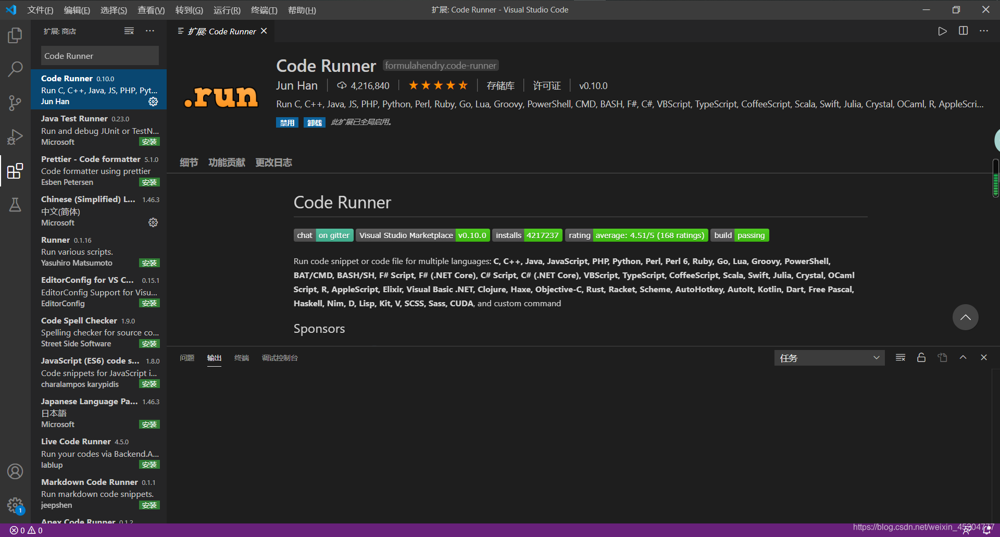Click errors and warnings status indicator
Viewport: 1000px width, 537px height.
coord(27,530)
